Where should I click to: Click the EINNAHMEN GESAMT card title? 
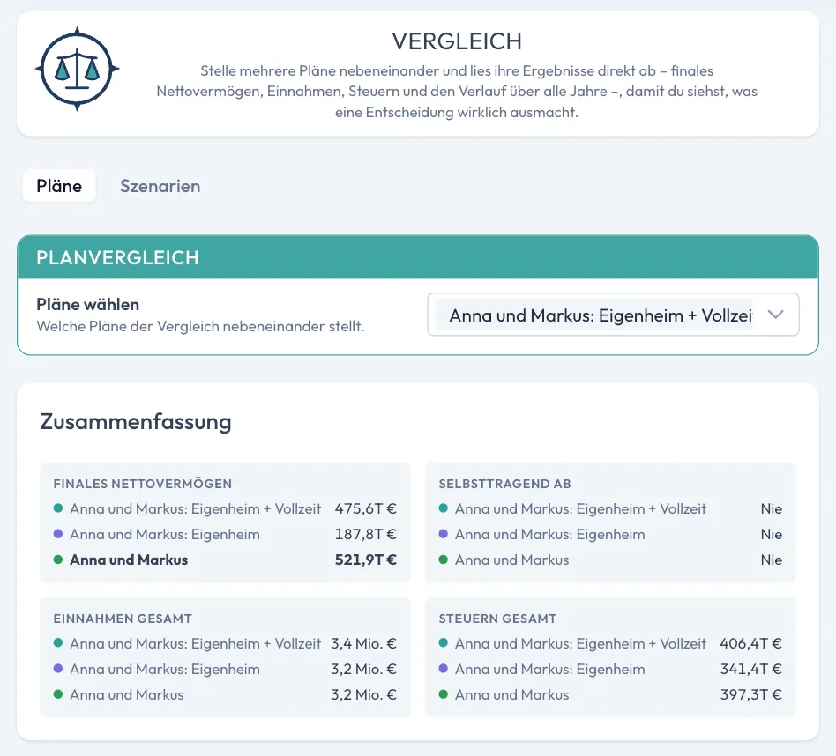(123, 619)
